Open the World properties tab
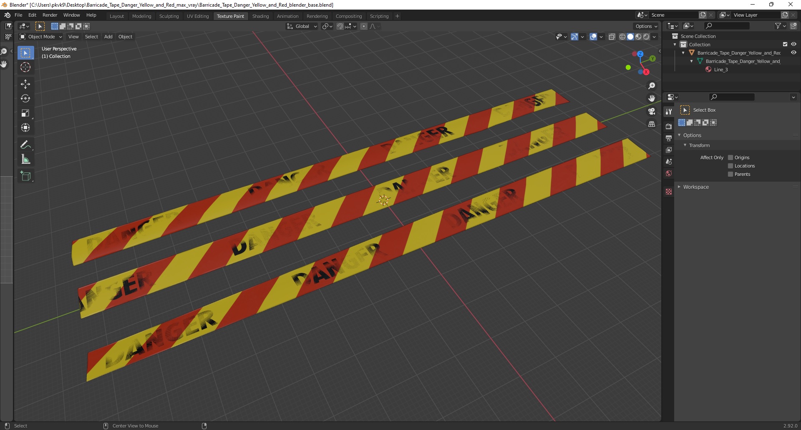This screenshot has height=430, width=801. click(x=669, y=173)
